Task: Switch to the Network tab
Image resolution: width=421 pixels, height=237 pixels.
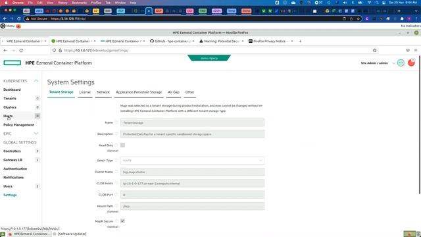Action: [103, 92]
